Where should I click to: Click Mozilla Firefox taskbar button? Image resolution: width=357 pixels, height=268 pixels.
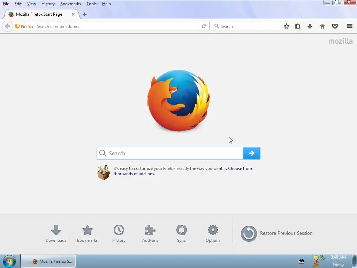[48, 261]
